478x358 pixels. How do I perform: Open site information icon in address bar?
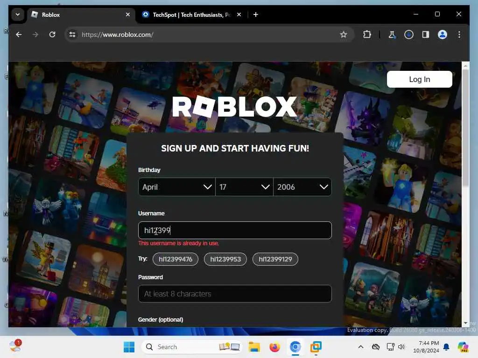point(72,34)
